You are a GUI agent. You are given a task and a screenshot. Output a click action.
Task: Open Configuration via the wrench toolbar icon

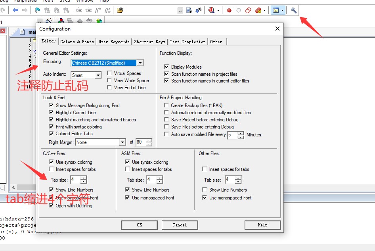[x=294, y=10]
